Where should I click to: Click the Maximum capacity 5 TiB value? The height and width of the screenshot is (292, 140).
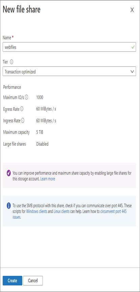[x=40, y=132]
